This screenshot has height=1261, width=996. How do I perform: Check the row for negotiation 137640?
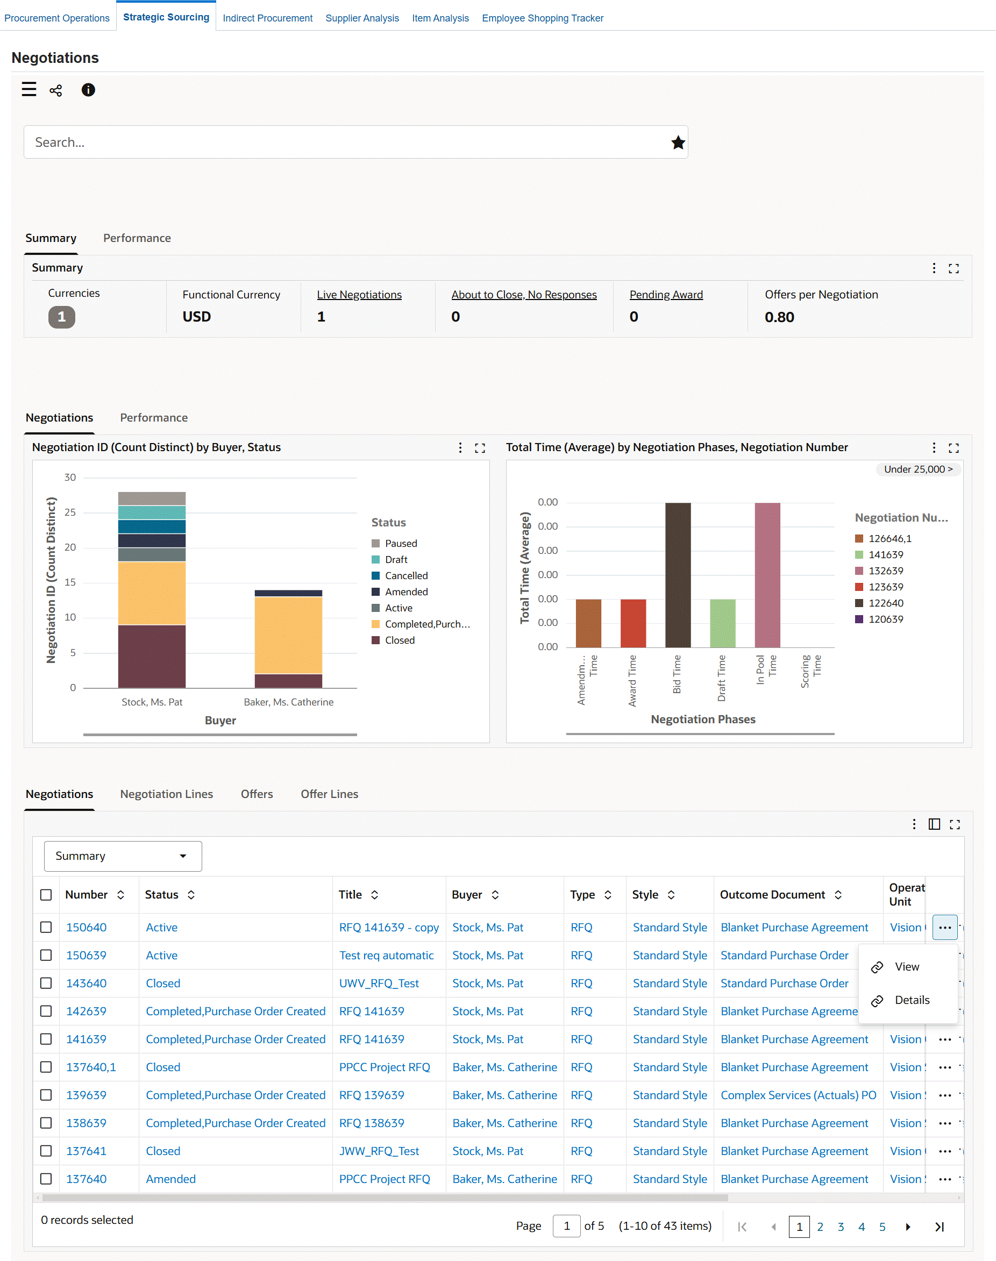click(x=46, y=1179)
